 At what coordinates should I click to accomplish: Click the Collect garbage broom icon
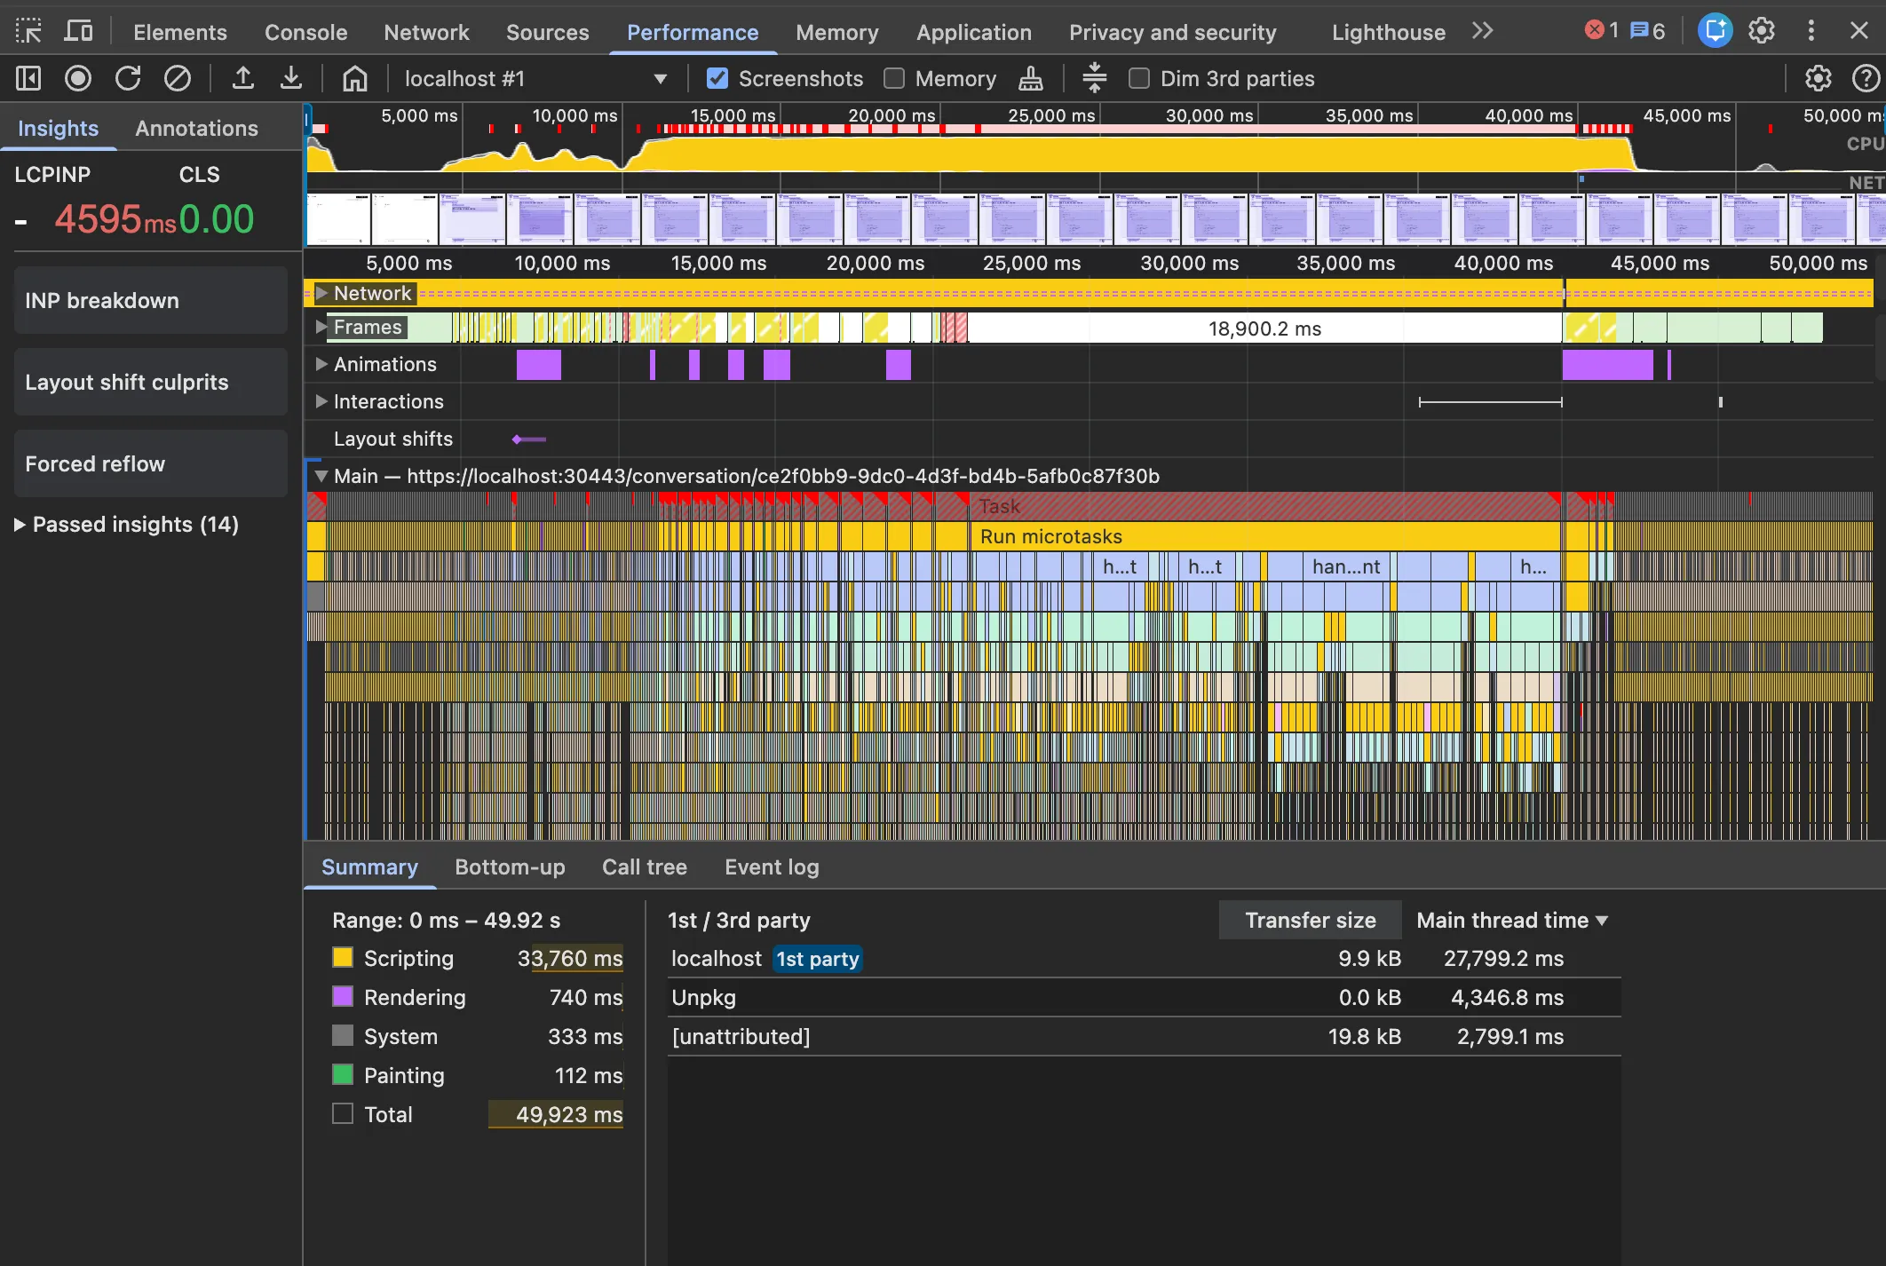[1030, 79]
